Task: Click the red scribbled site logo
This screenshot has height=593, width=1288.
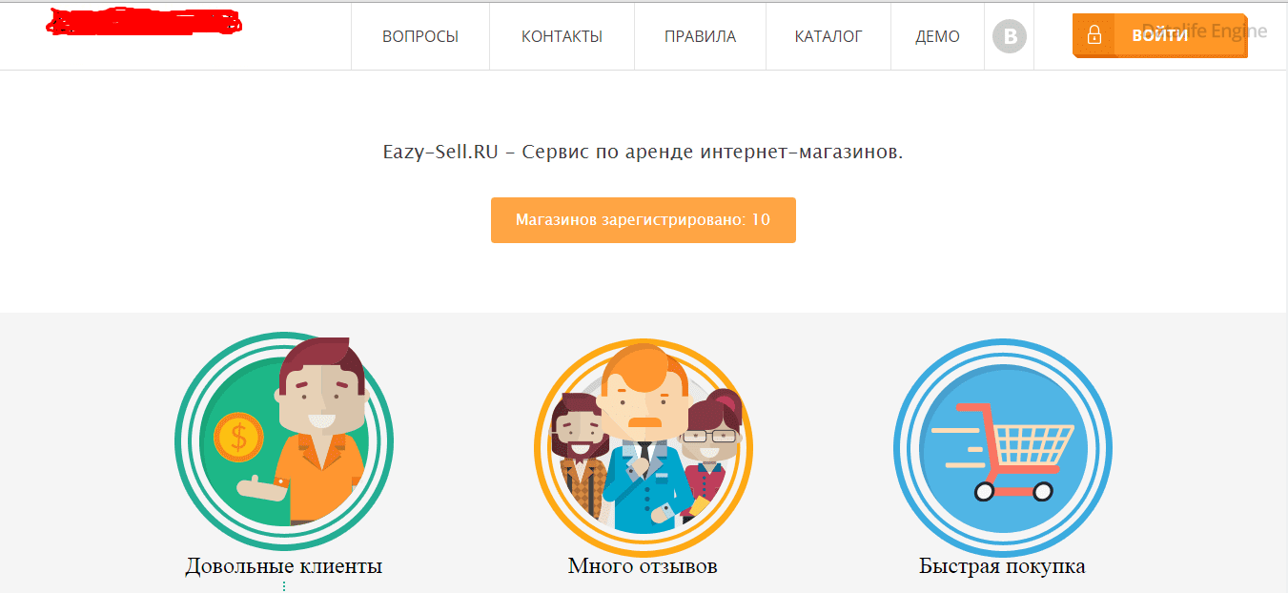Action: (143, 21)
